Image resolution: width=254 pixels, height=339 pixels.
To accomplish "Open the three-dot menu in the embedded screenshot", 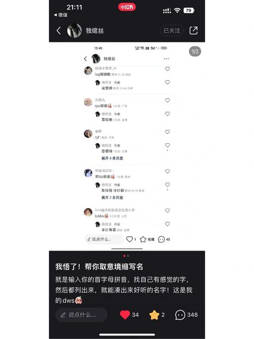I will point(166,59).
